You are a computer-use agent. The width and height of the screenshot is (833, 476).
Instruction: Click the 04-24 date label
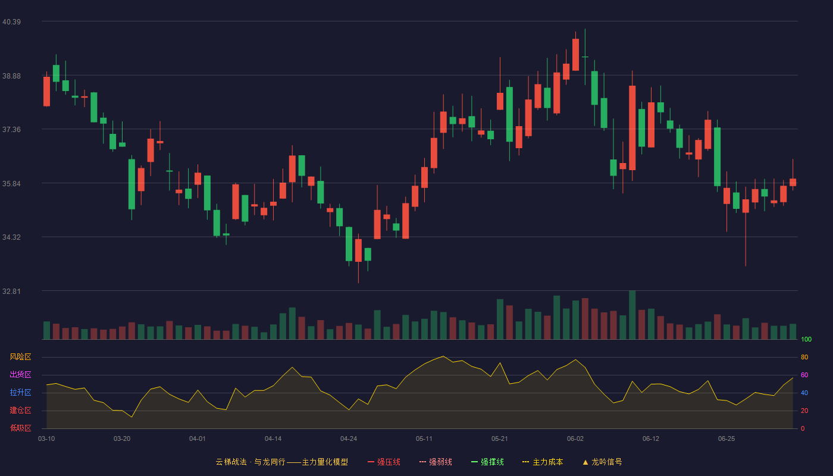coord(349,439)
